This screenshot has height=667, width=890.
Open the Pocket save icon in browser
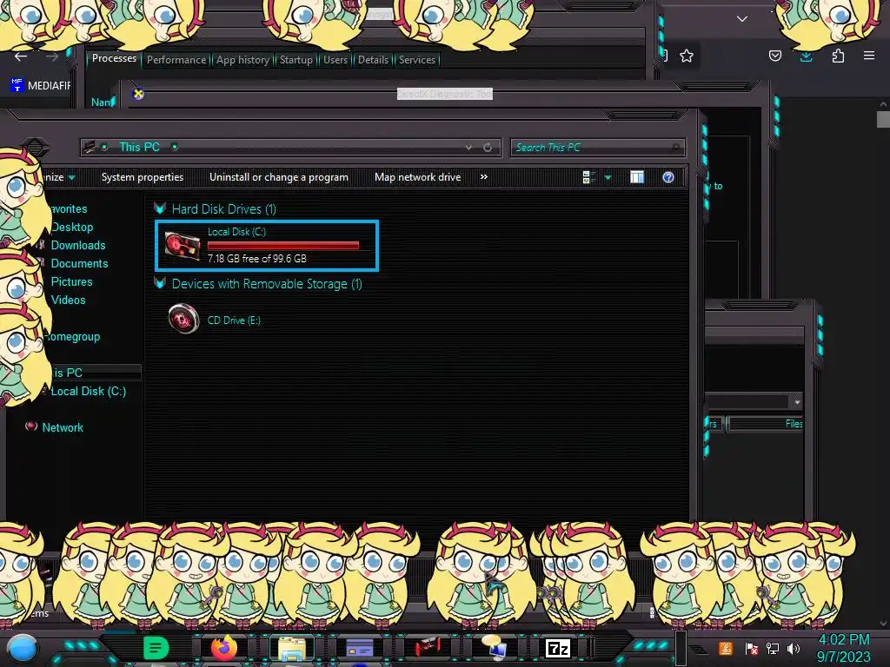[774, 56]
